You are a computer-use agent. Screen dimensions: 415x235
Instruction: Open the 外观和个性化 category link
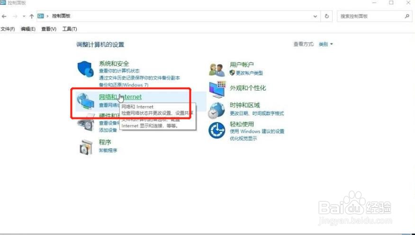tap(248, 88)
